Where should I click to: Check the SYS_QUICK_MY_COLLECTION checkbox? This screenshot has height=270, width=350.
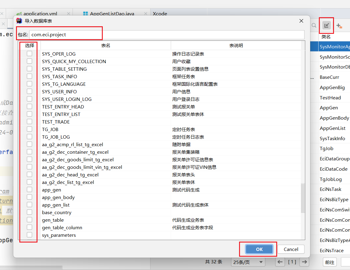29,61
